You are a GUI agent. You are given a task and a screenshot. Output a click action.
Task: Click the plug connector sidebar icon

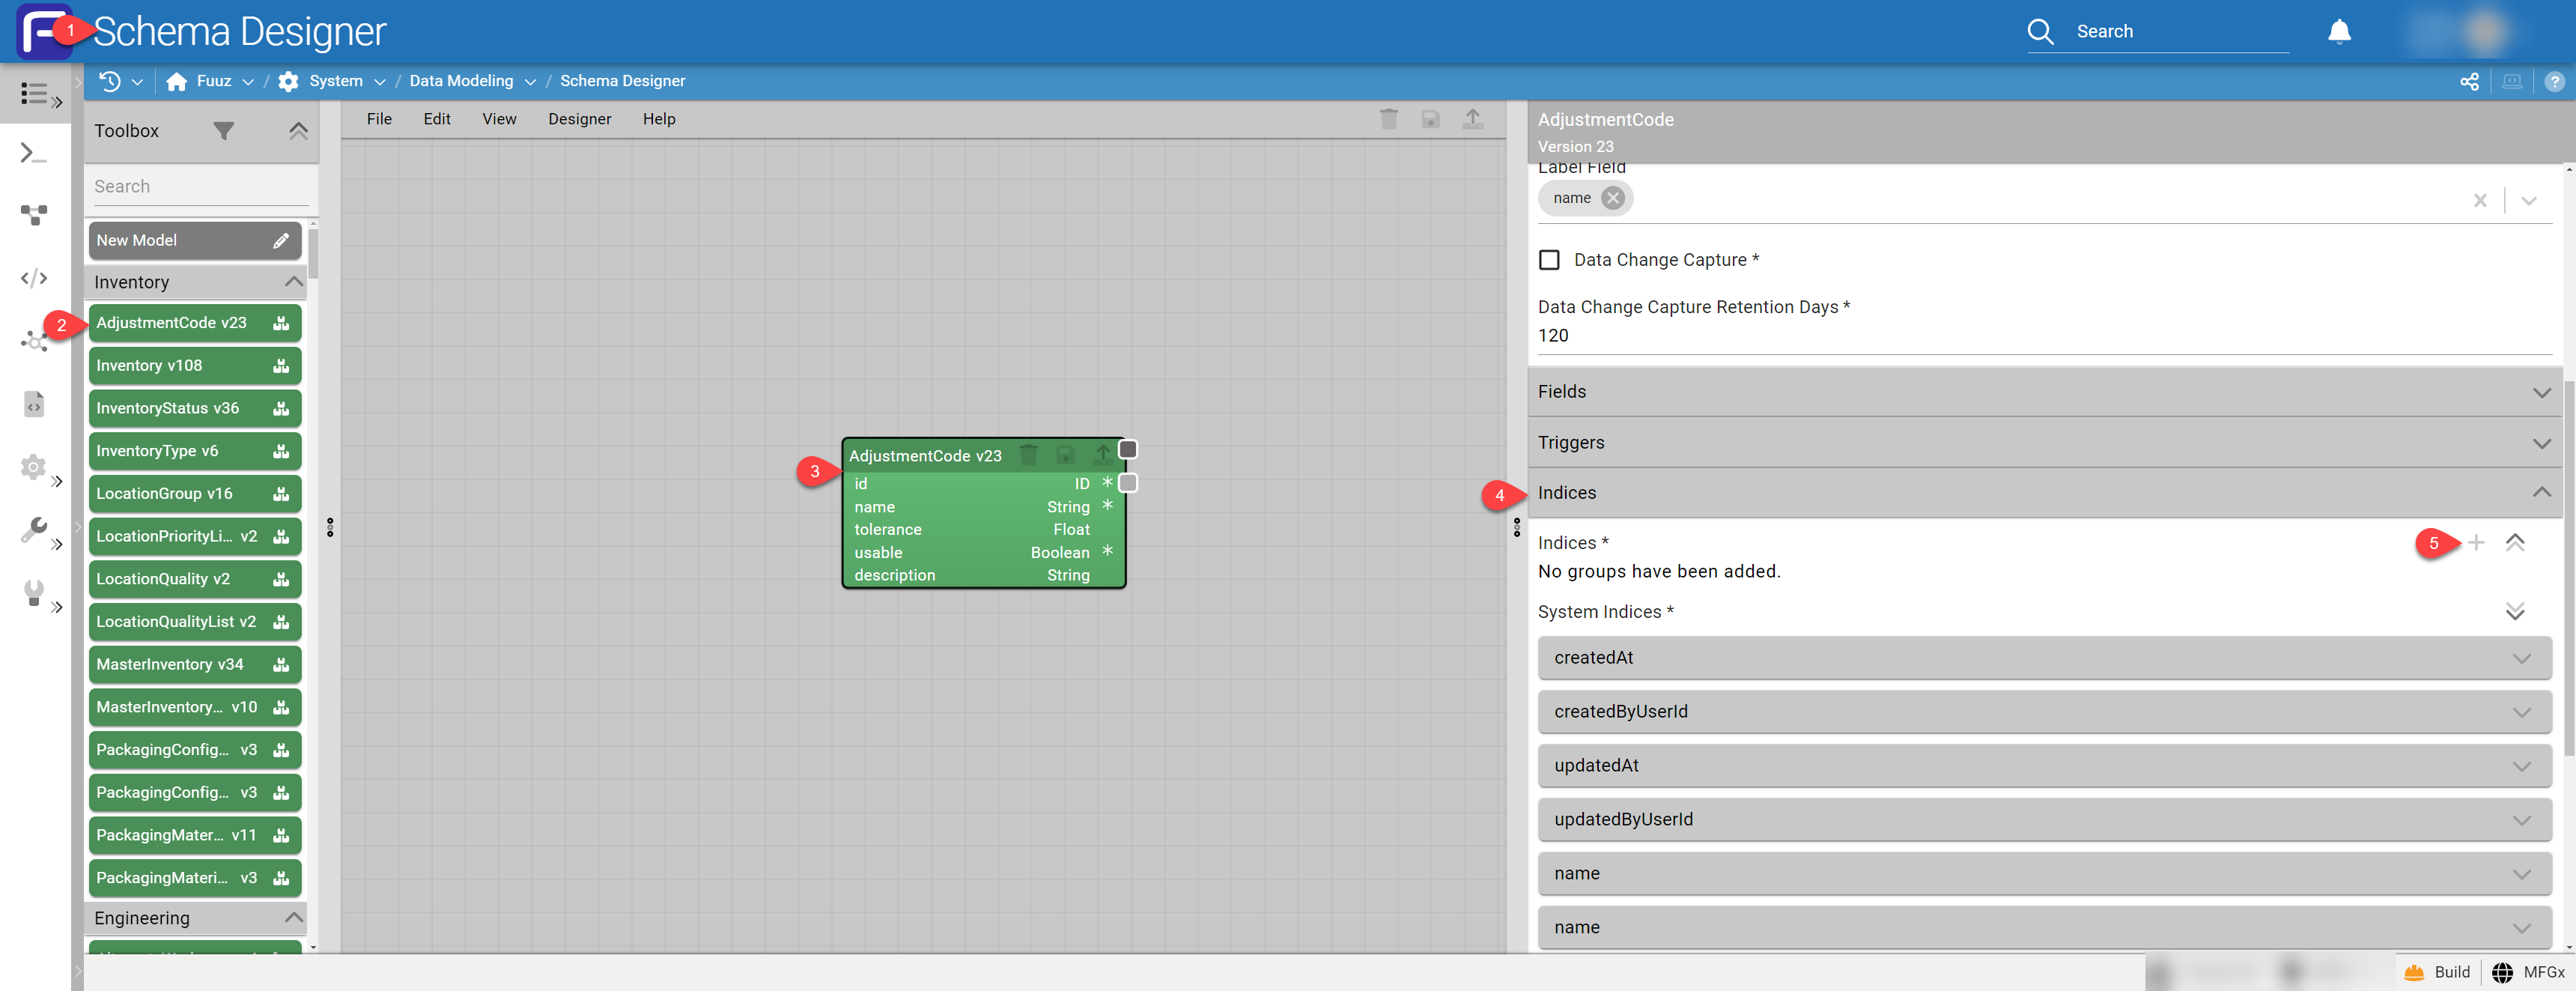[x=33, y=593]
